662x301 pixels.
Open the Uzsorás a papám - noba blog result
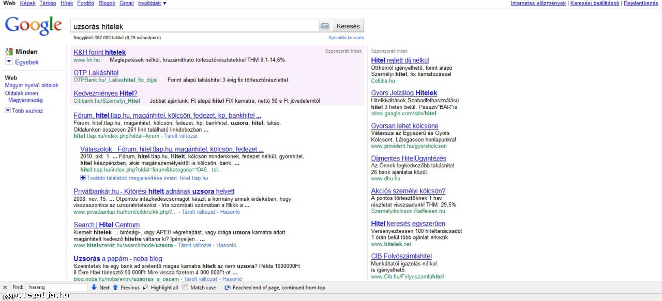118,259
